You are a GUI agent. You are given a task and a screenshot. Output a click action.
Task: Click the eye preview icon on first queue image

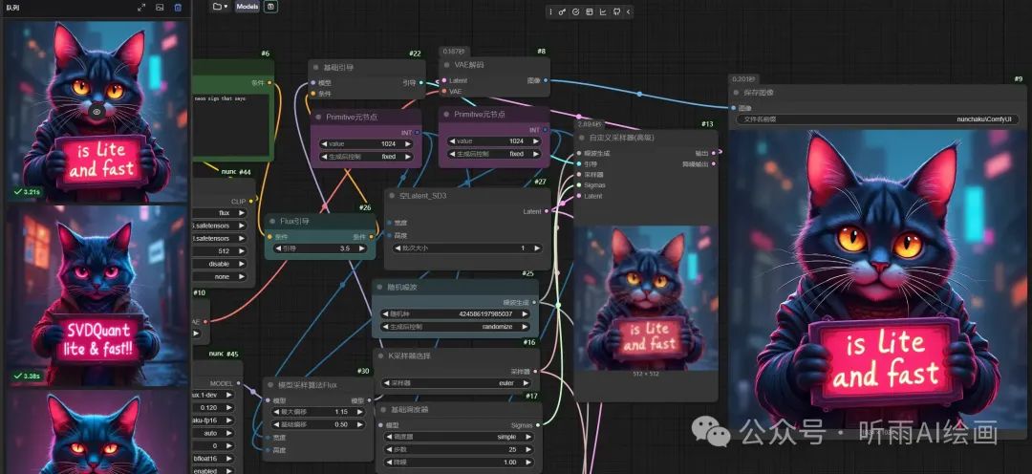pos(97,111)
